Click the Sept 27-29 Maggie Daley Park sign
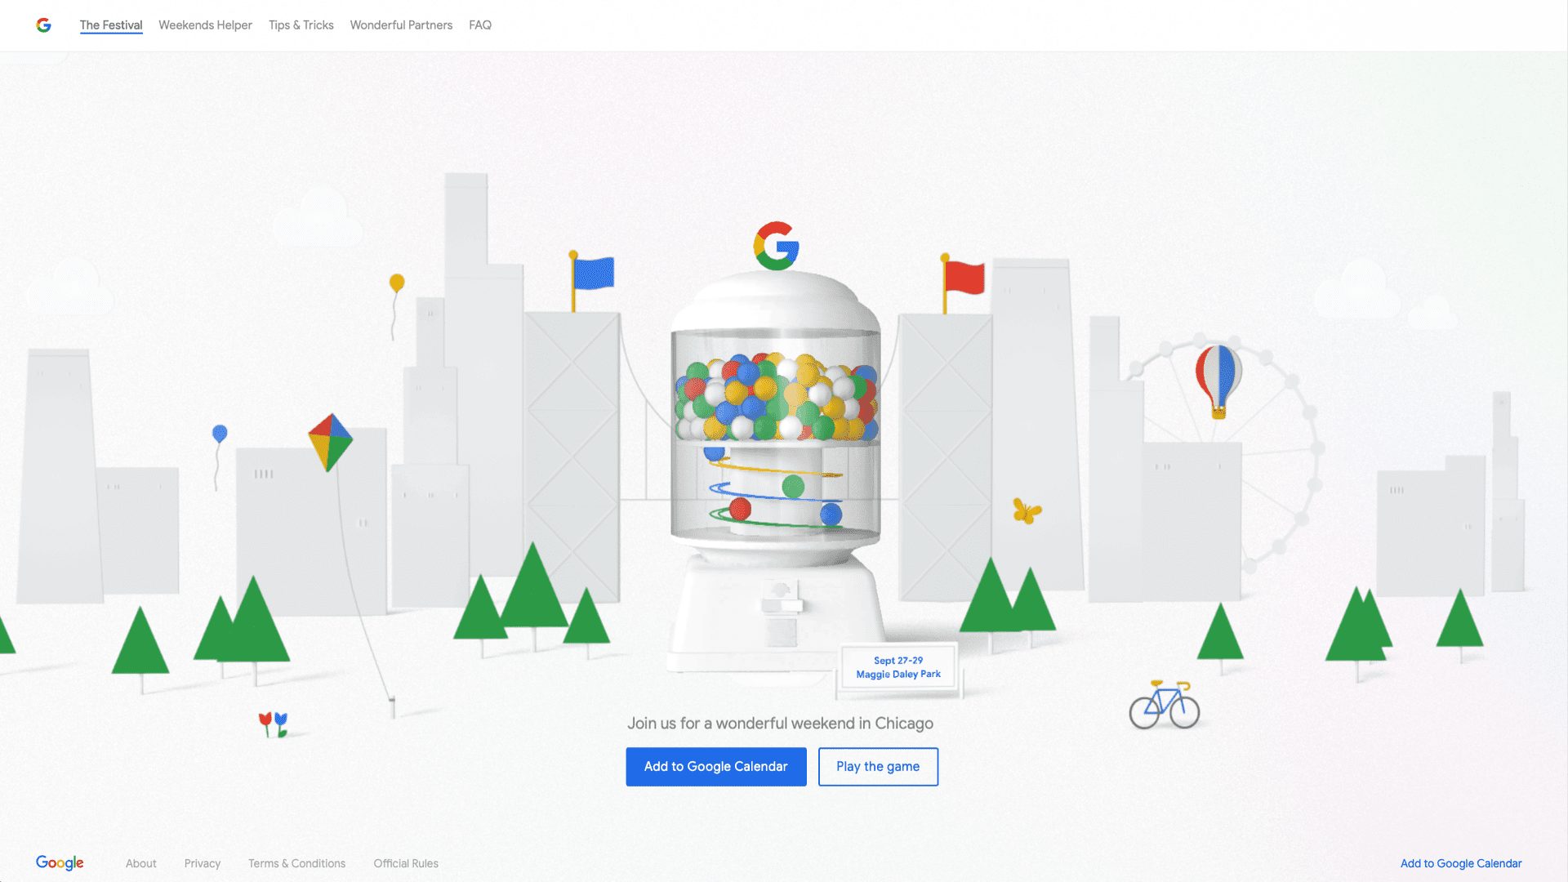This screenshot has width=1568, height=882. point(898,668)
